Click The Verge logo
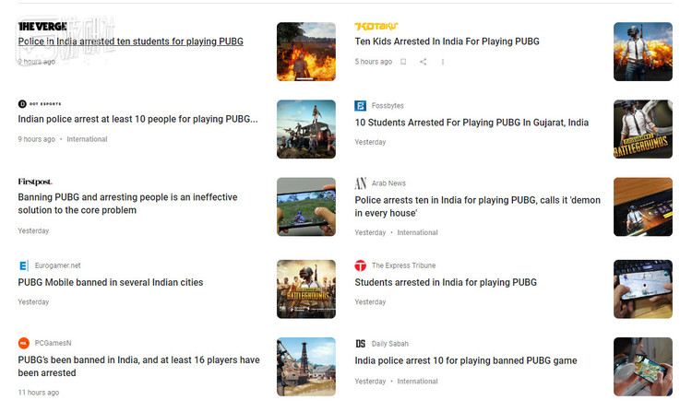This screenshot has height=412, width=692. click(42, 26)
